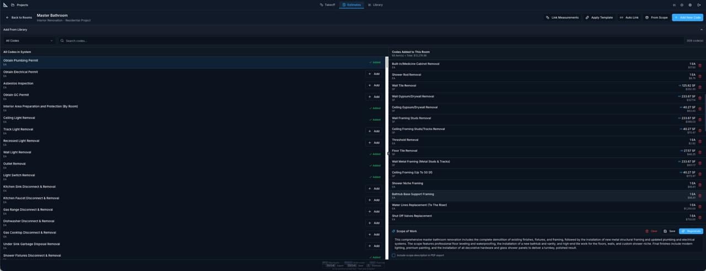Toggle Added status for Ceiling Light Removal
Viewport: 706px width, 271px height.
(x=375, y=120)
